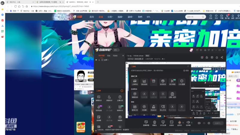The height and width of the screenshot is (135, 240).
Task: Open the 弹幕助手 tool in toolbox
Action: click(x=99, y=98)
